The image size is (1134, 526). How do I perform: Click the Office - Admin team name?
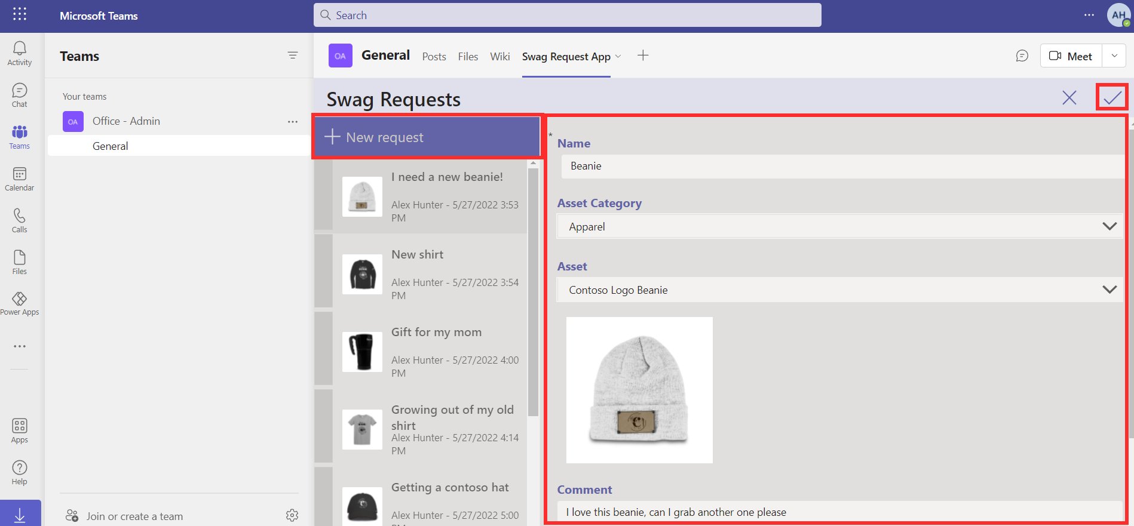point(126,121)
